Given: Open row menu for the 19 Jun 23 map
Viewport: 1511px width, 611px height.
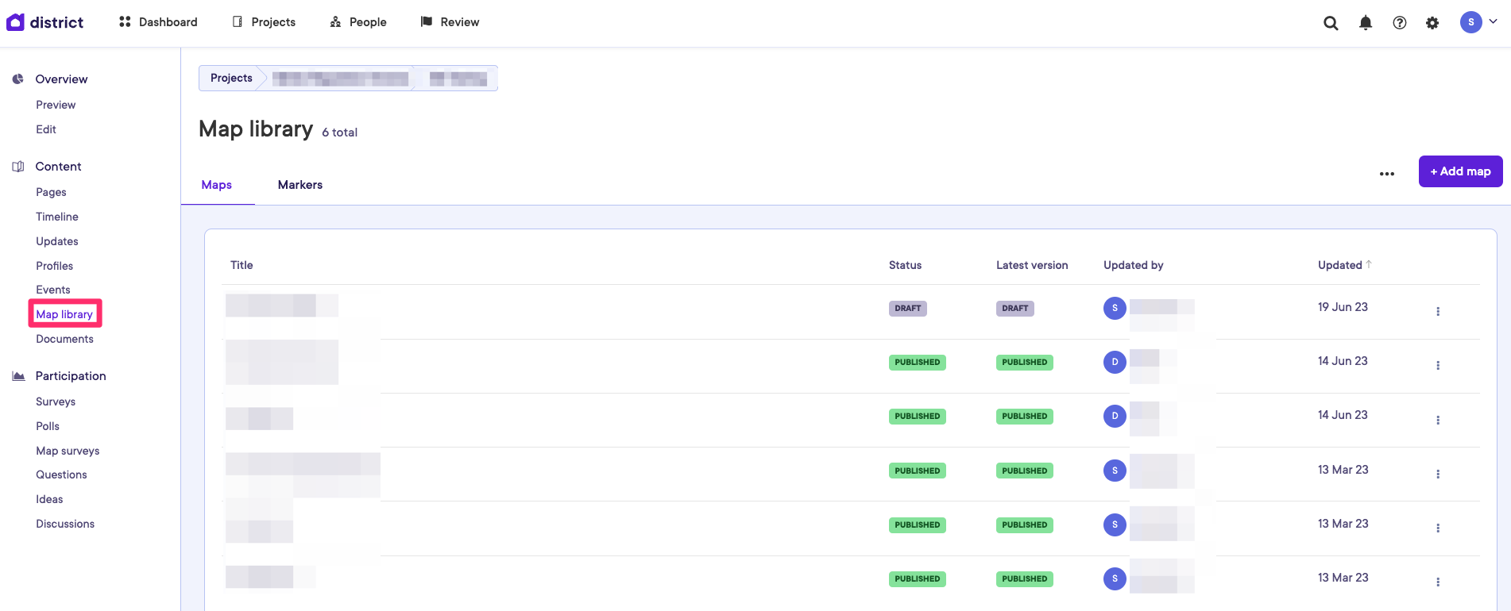Looking at the screenshot, I should (x=1438, y=311).
